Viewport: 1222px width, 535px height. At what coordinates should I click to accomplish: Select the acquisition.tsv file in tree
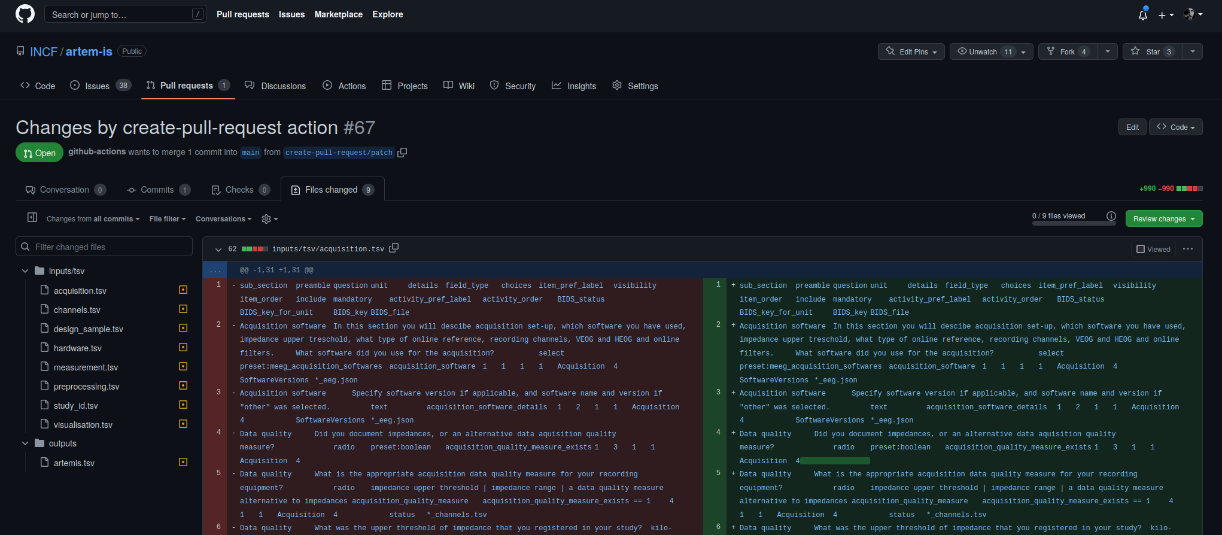tap(80, 291)
